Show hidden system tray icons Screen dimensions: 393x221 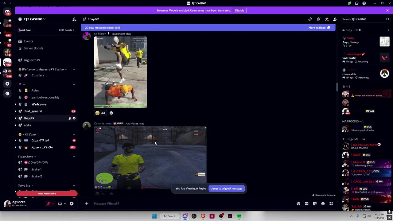[x=351, y=216]
